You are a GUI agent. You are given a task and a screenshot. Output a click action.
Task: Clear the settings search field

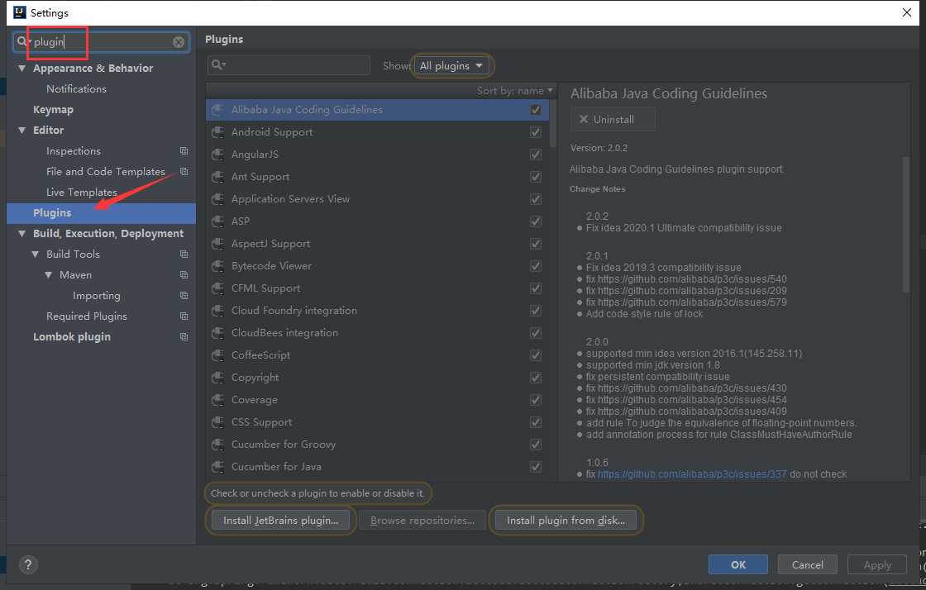(179, 42)
